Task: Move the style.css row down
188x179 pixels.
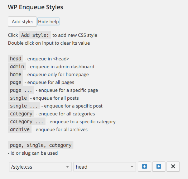Action: pos(159,166)
